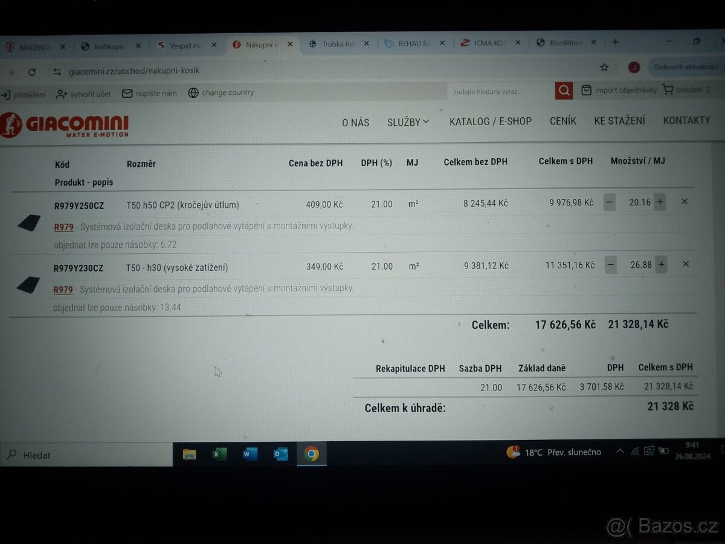Click the Windows Hledat search box

point(86,455)
